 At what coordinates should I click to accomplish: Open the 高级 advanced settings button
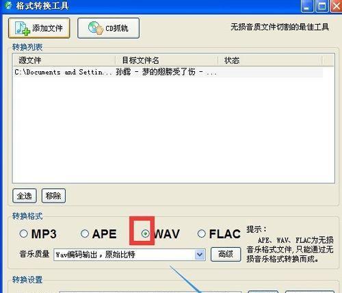click(x=226, y=254)
